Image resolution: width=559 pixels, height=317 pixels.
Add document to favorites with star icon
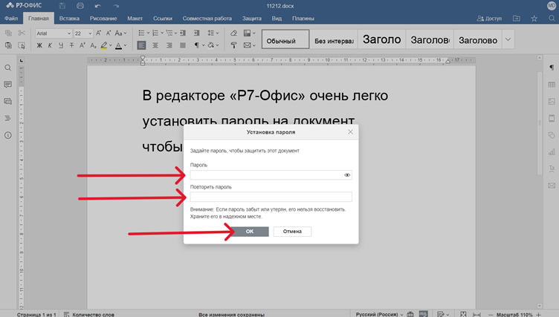click(534, 18)
